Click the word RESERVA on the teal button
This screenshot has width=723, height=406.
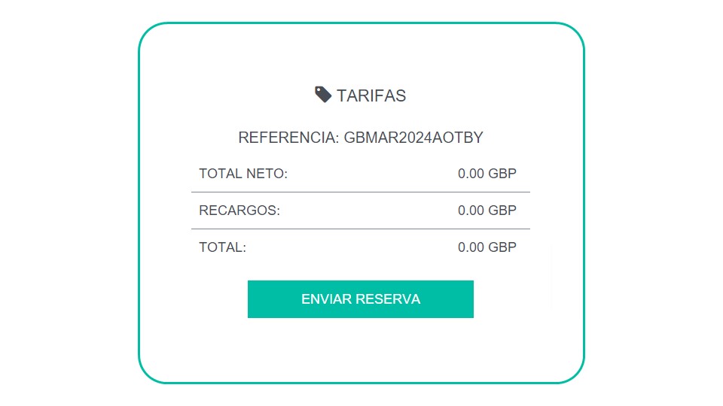[388, 299]
